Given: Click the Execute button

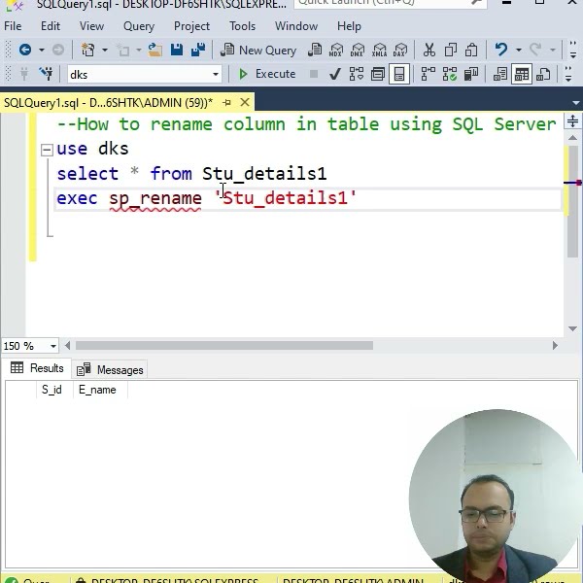Looking at the screenshot, I should [267, 74].
